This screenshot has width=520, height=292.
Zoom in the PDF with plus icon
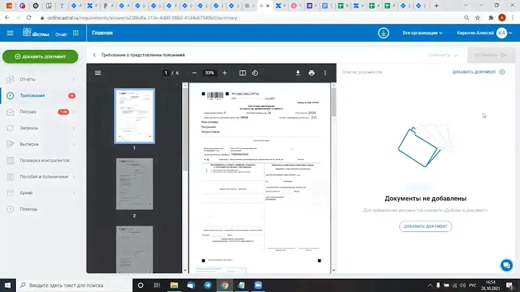point(225,73)
